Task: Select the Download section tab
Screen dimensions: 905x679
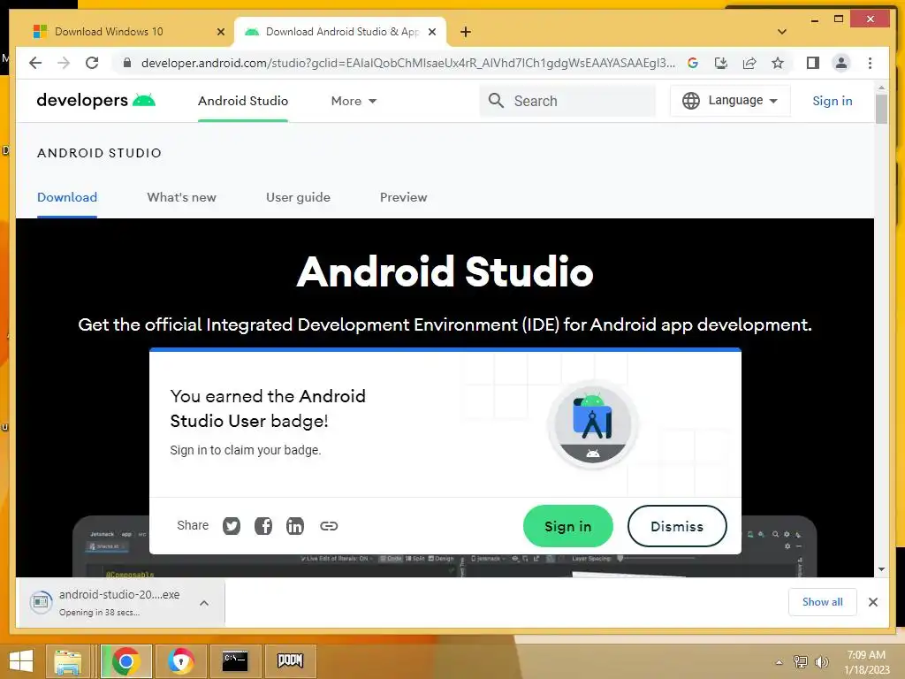Action: [67, 197]
